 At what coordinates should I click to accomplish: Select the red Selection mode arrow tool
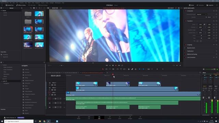103,69
